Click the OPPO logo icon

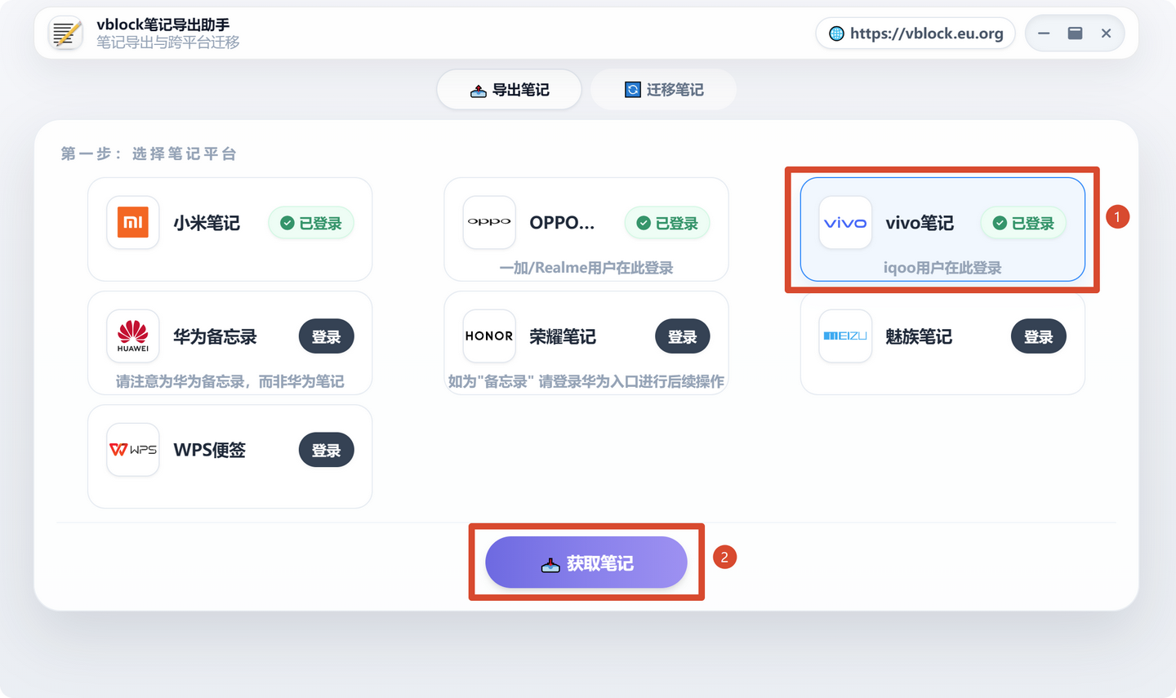[489, 222]
